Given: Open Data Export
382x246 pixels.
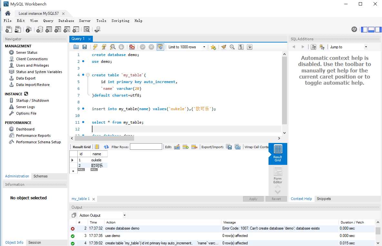Looking at the screenshot, I should pos(26,78).
